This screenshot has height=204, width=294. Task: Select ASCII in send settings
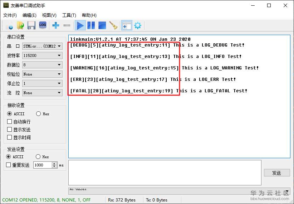pos(9,157)
